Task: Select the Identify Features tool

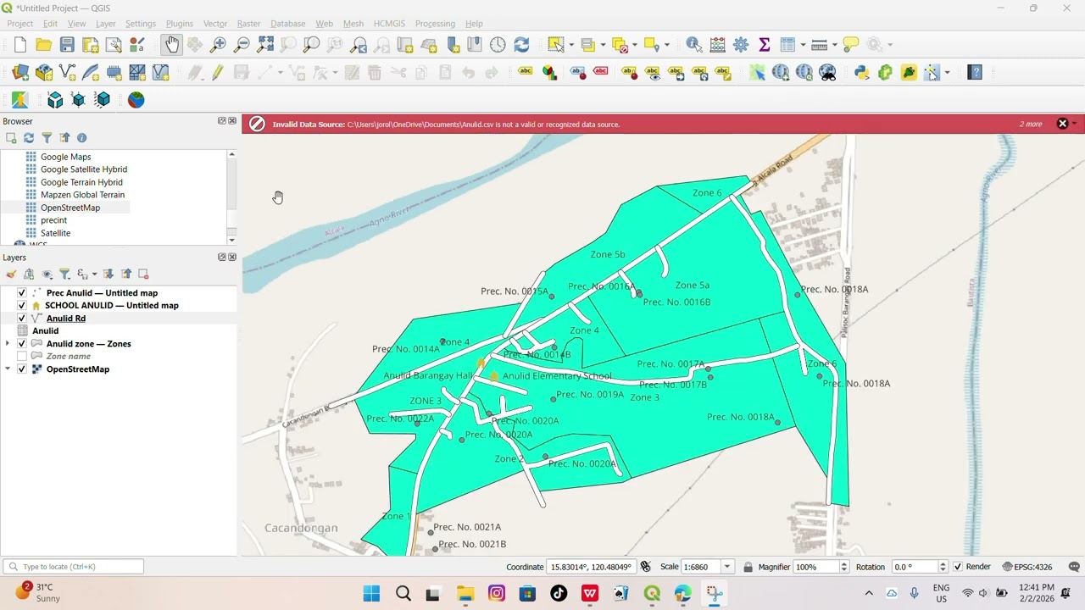Action: (693, 45)
